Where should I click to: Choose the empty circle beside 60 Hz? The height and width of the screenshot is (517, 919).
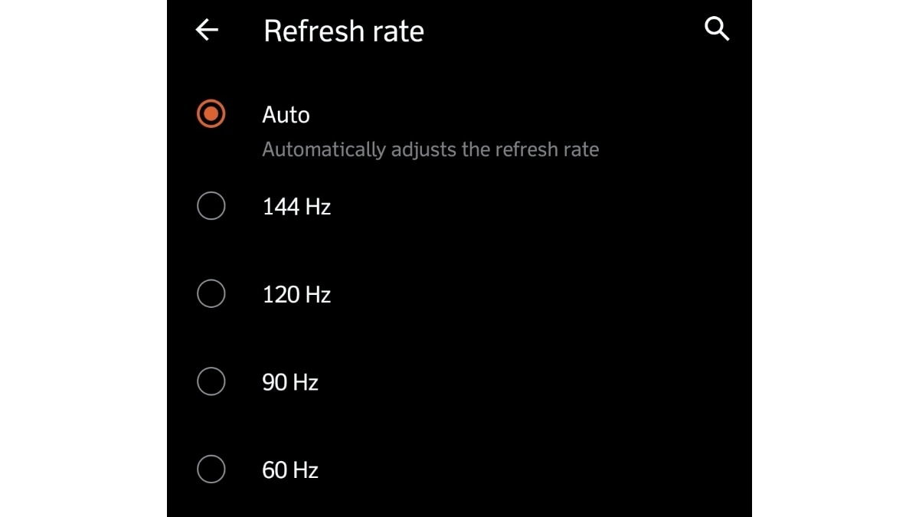(211, 469)
